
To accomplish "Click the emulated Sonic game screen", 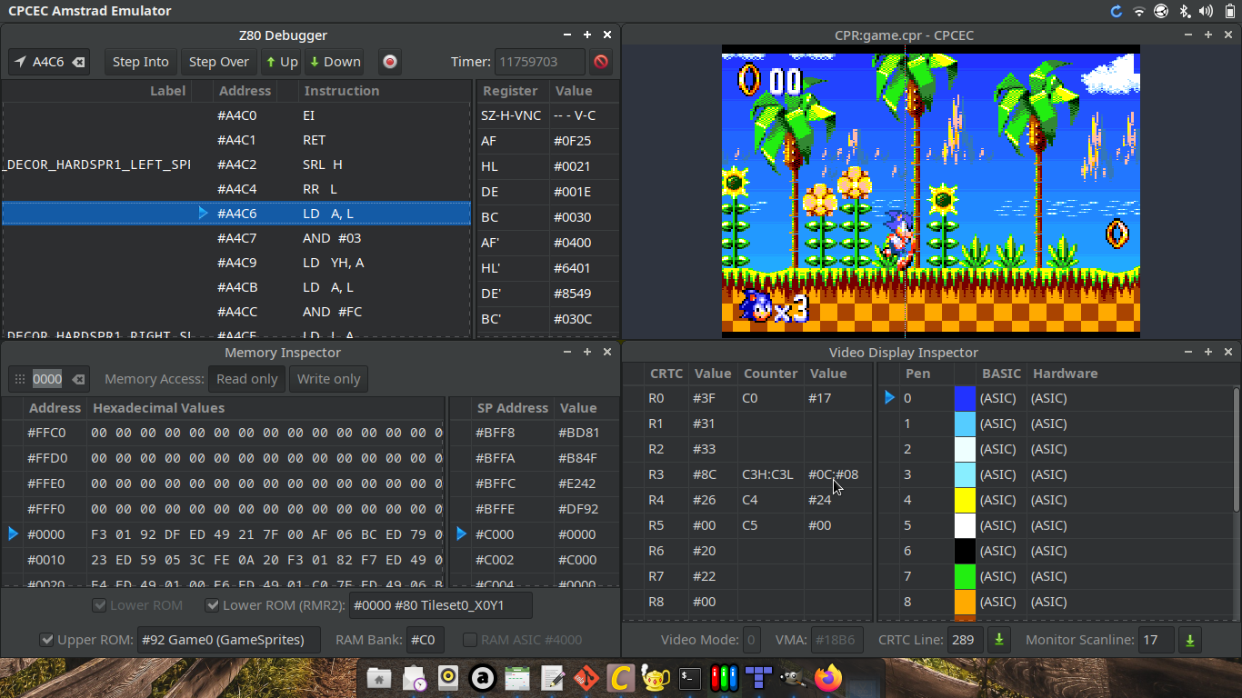I will click(930, 191).
